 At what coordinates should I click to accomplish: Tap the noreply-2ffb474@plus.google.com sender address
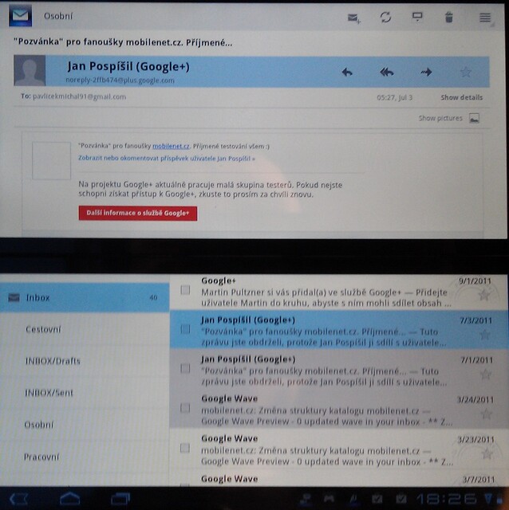pyautogui.click(x=120, y=80)
